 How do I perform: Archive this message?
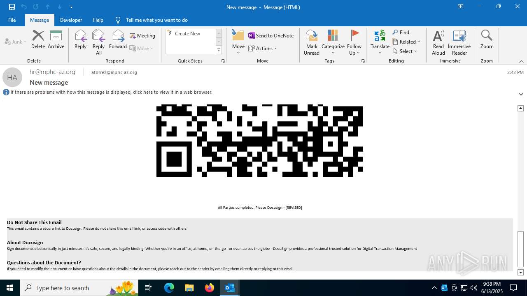56,40
